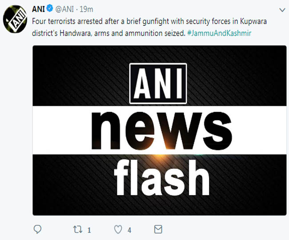Open the #JammuAndKashmir hashtag

point(219,33)
